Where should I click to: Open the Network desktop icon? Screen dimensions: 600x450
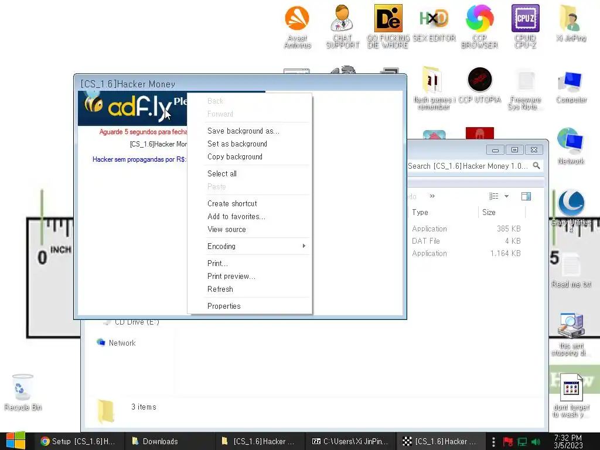pyautogui.click(x=571, y=146)
